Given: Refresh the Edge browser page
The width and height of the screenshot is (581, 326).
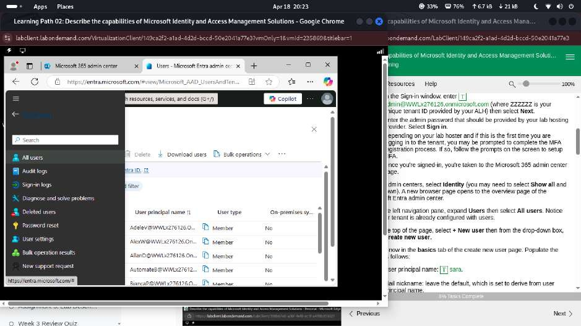Looking at the screenshot, I should [x=35, y=82].
